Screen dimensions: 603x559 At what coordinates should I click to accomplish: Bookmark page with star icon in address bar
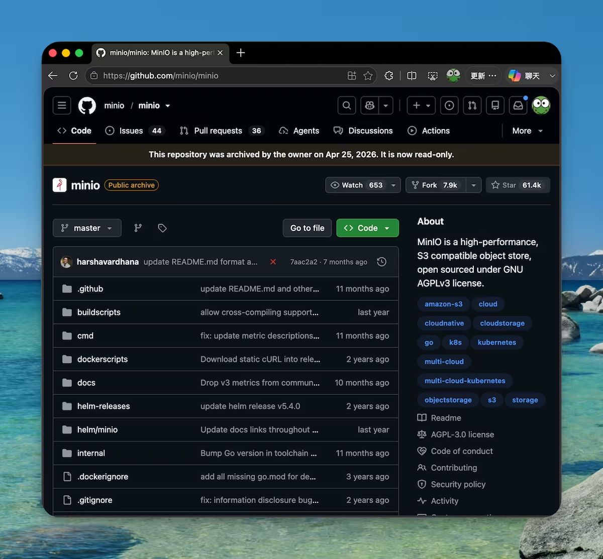point(368,76)
